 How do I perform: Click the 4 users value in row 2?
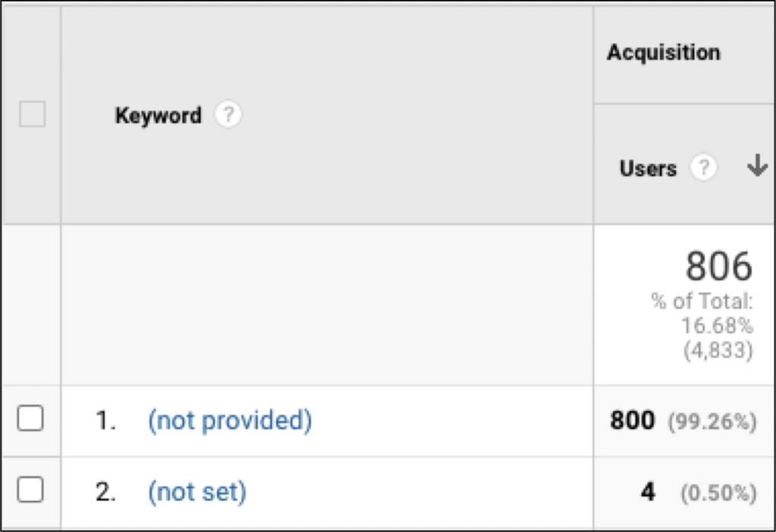pos(649,491)
